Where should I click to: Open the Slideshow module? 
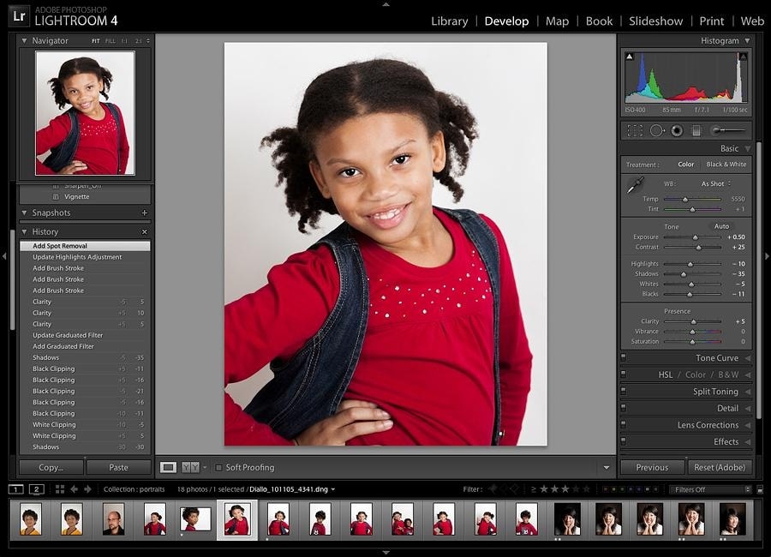pos(655,21)
